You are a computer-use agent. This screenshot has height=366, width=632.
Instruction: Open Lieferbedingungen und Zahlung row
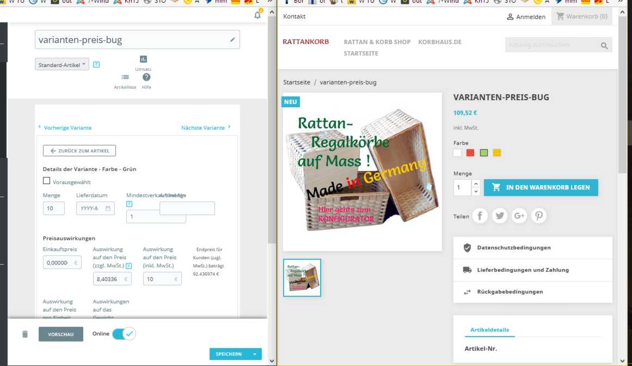(533, 270)
